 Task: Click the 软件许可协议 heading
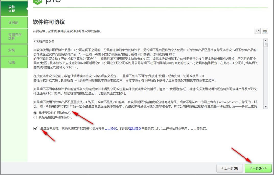[x=49, y=22]
